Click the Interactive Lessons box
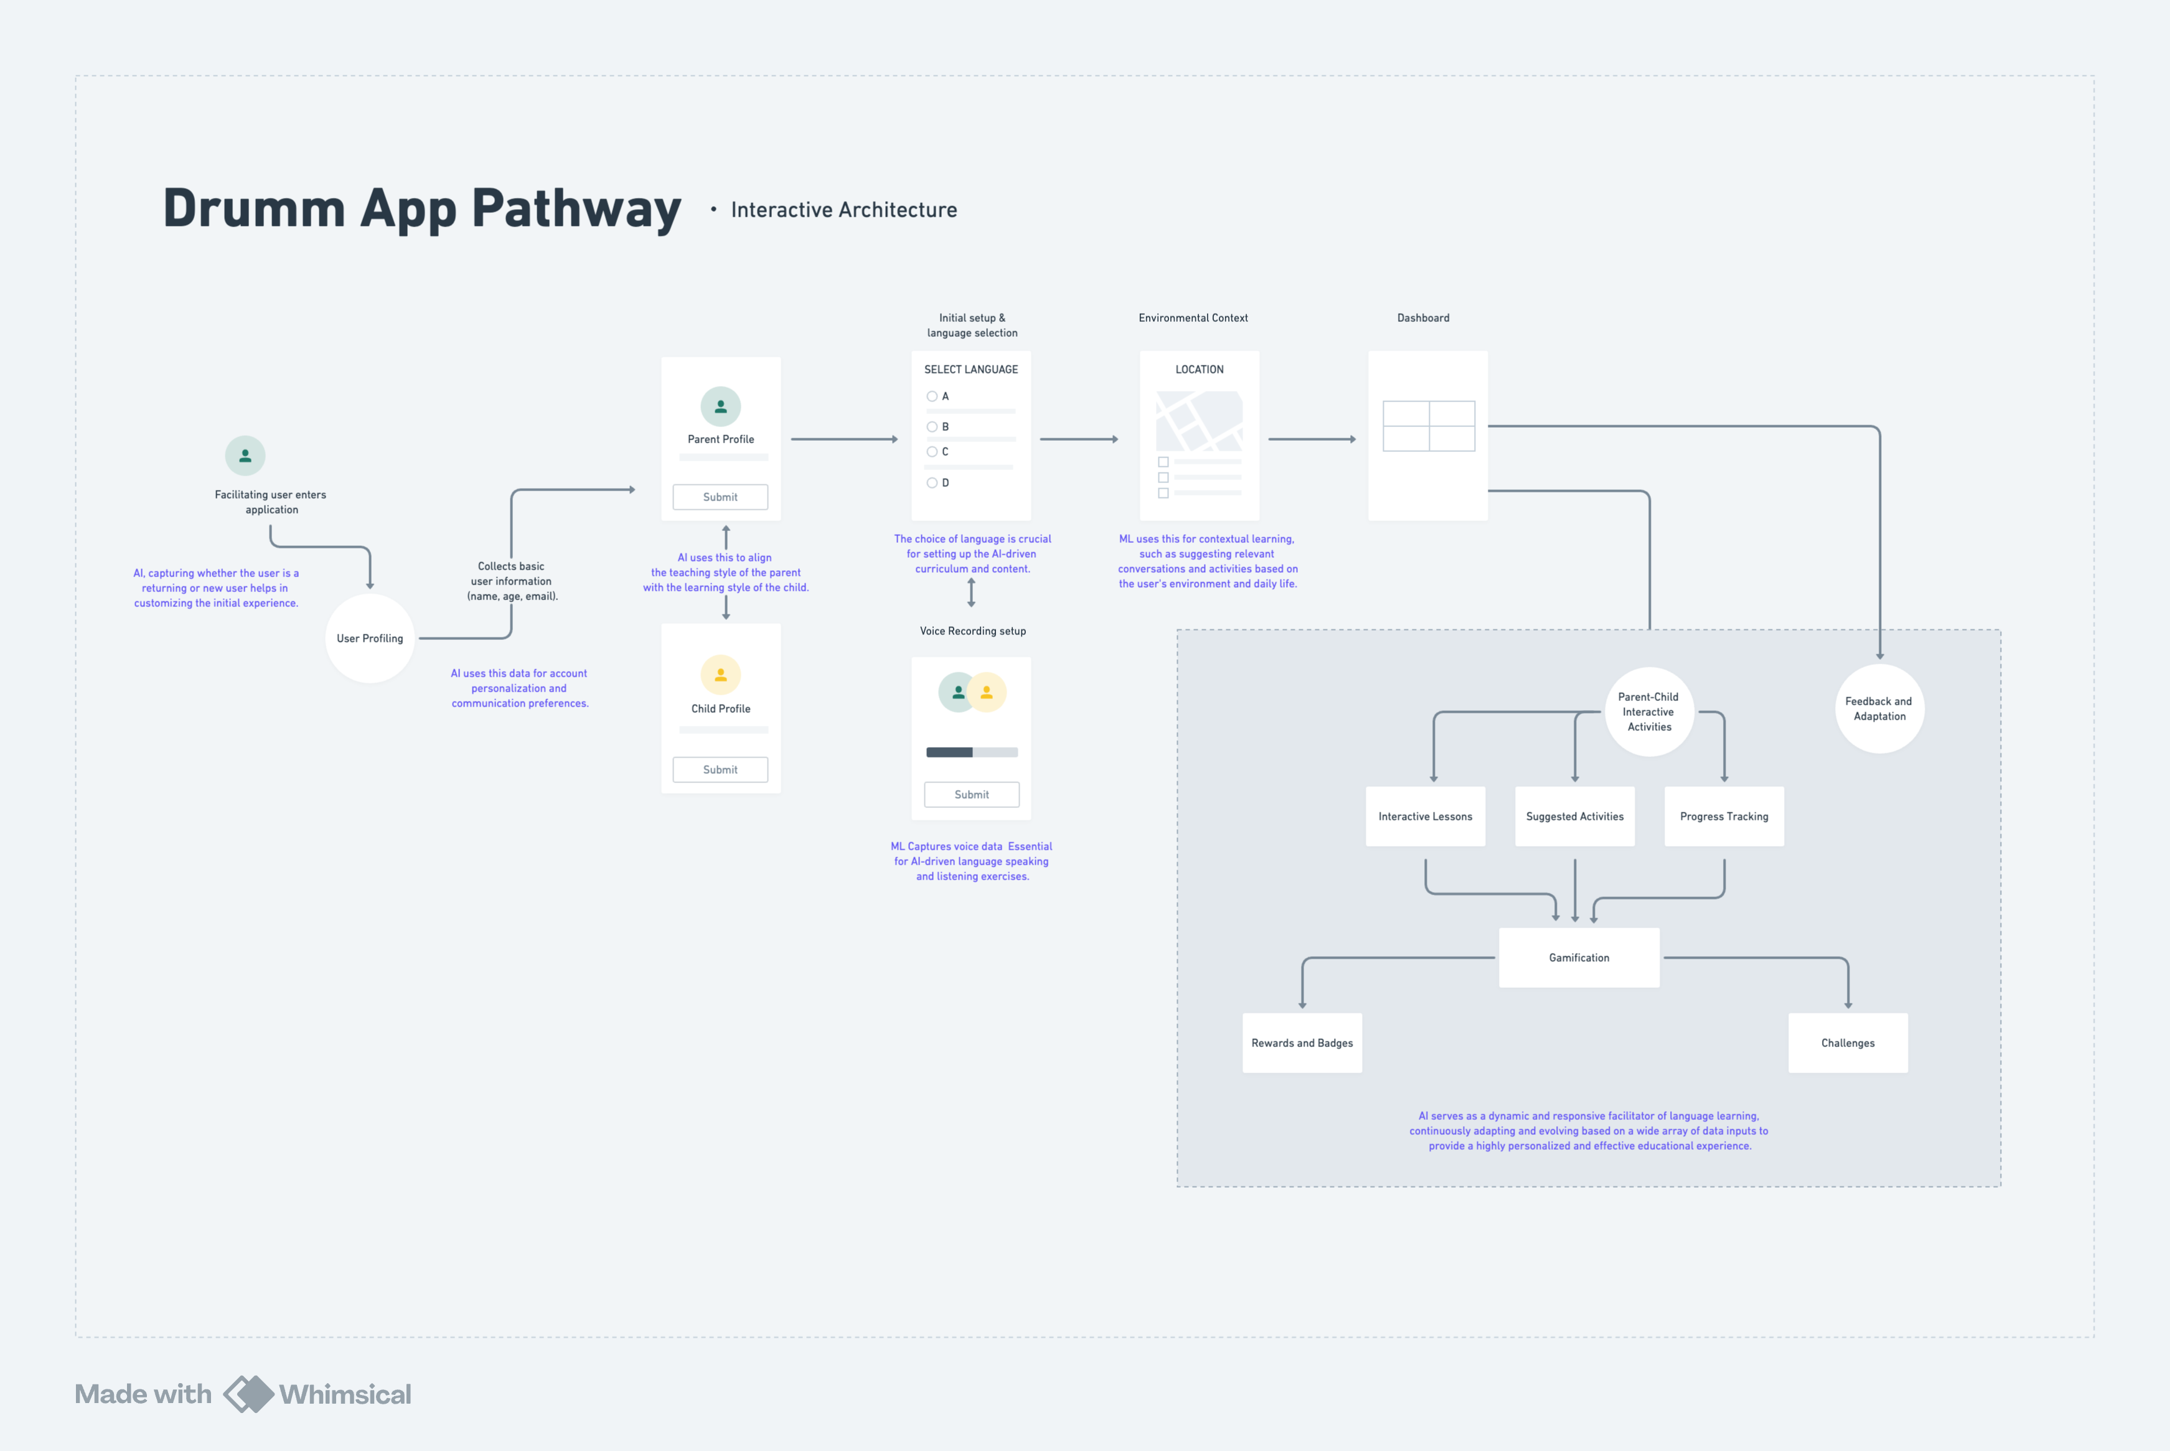 [x=1425, y=816]
